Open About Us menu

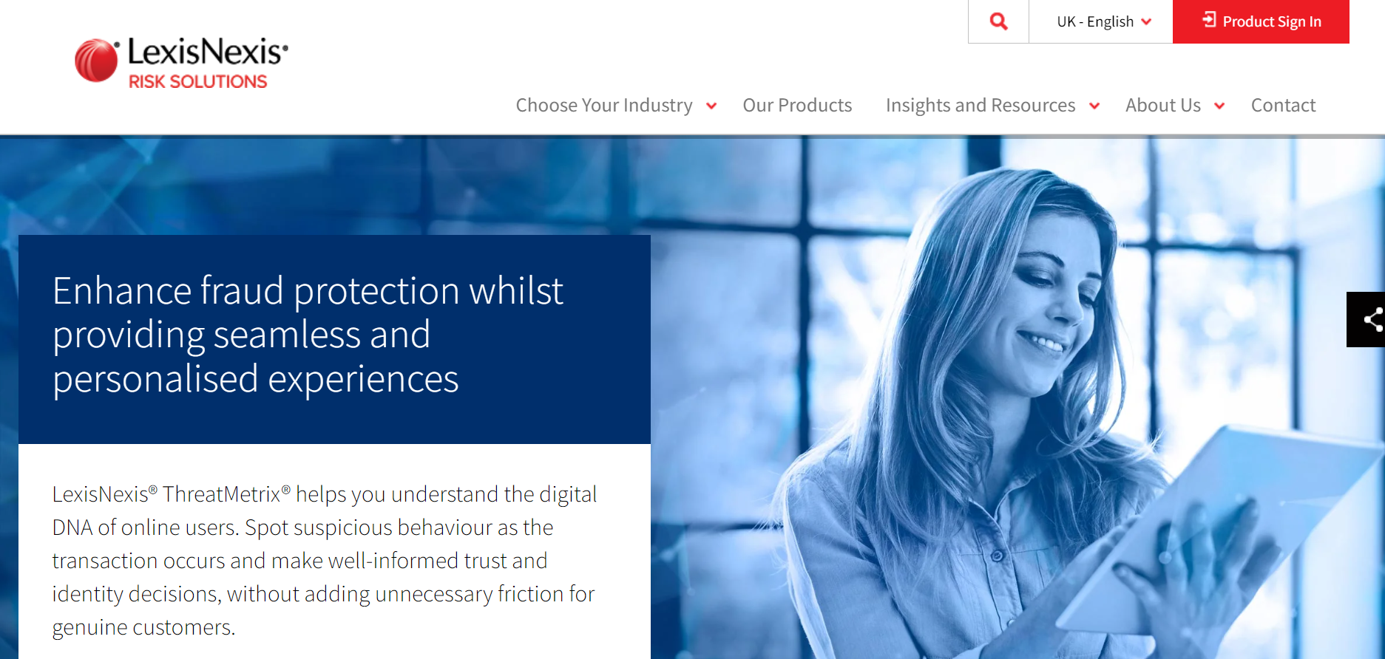point(1163,106)
